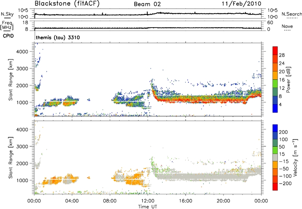
Task: Click the date "11/Feb/2010"
Action: (x=241, y=3)
